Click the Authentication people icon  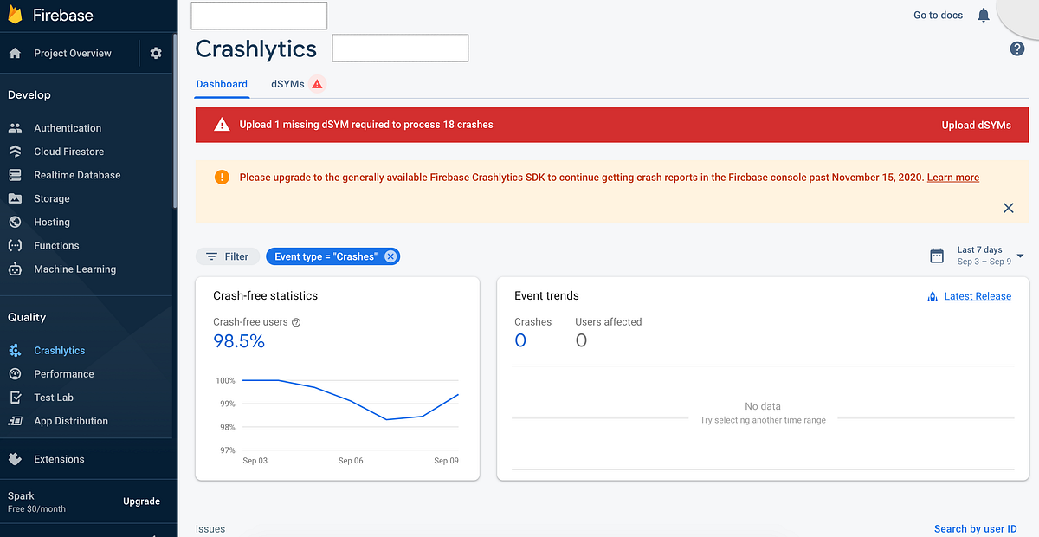15,128
